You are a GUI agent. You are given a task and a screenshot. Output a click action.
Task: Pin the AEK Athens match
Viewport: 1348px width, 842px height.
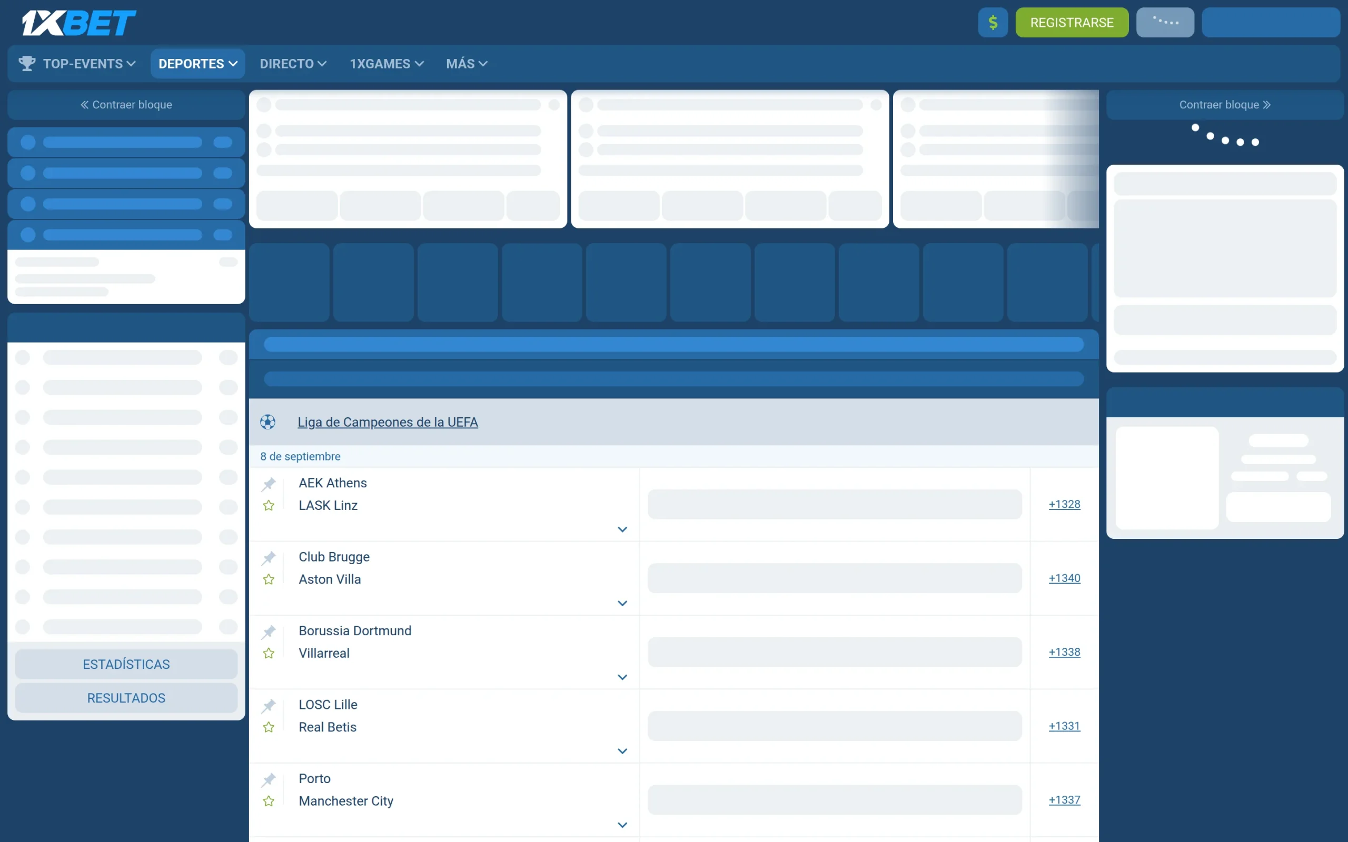(x=269, y=484)
